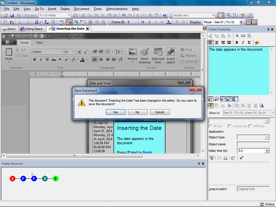Click the Open folder toolbar icon
Screen dimensions: 276x207
point(6,16)
